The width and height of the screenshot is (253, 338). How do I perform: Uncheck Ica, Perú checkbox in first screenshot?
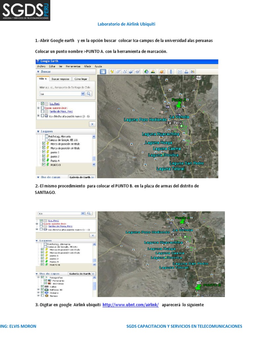(42, 104)
